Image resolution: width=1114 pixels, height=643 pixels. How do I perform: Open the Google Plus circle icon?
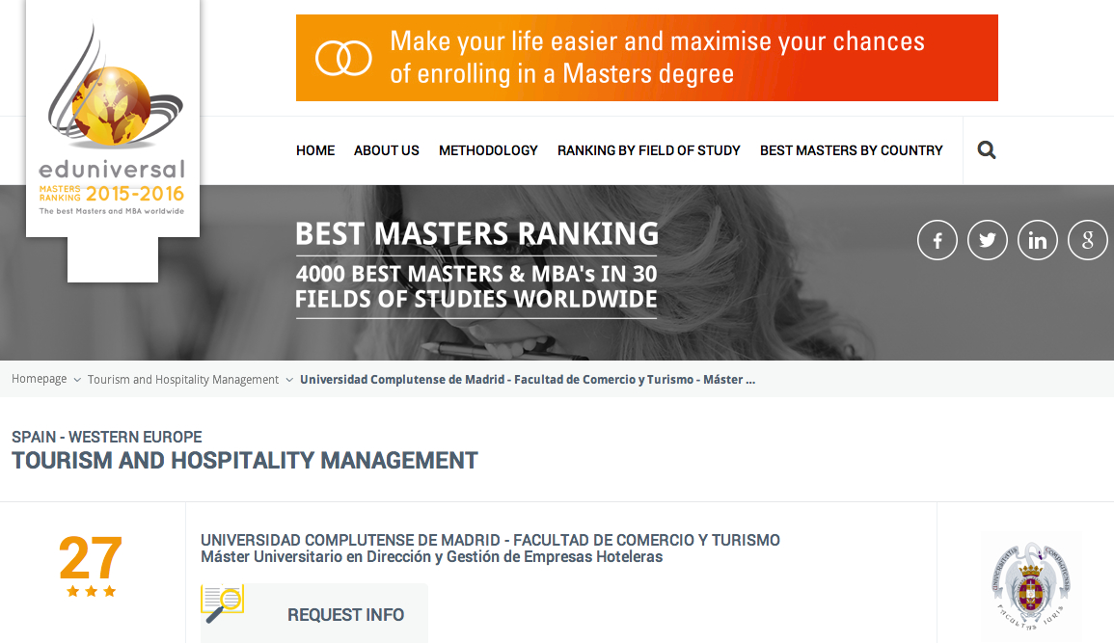pos(1088,240)
